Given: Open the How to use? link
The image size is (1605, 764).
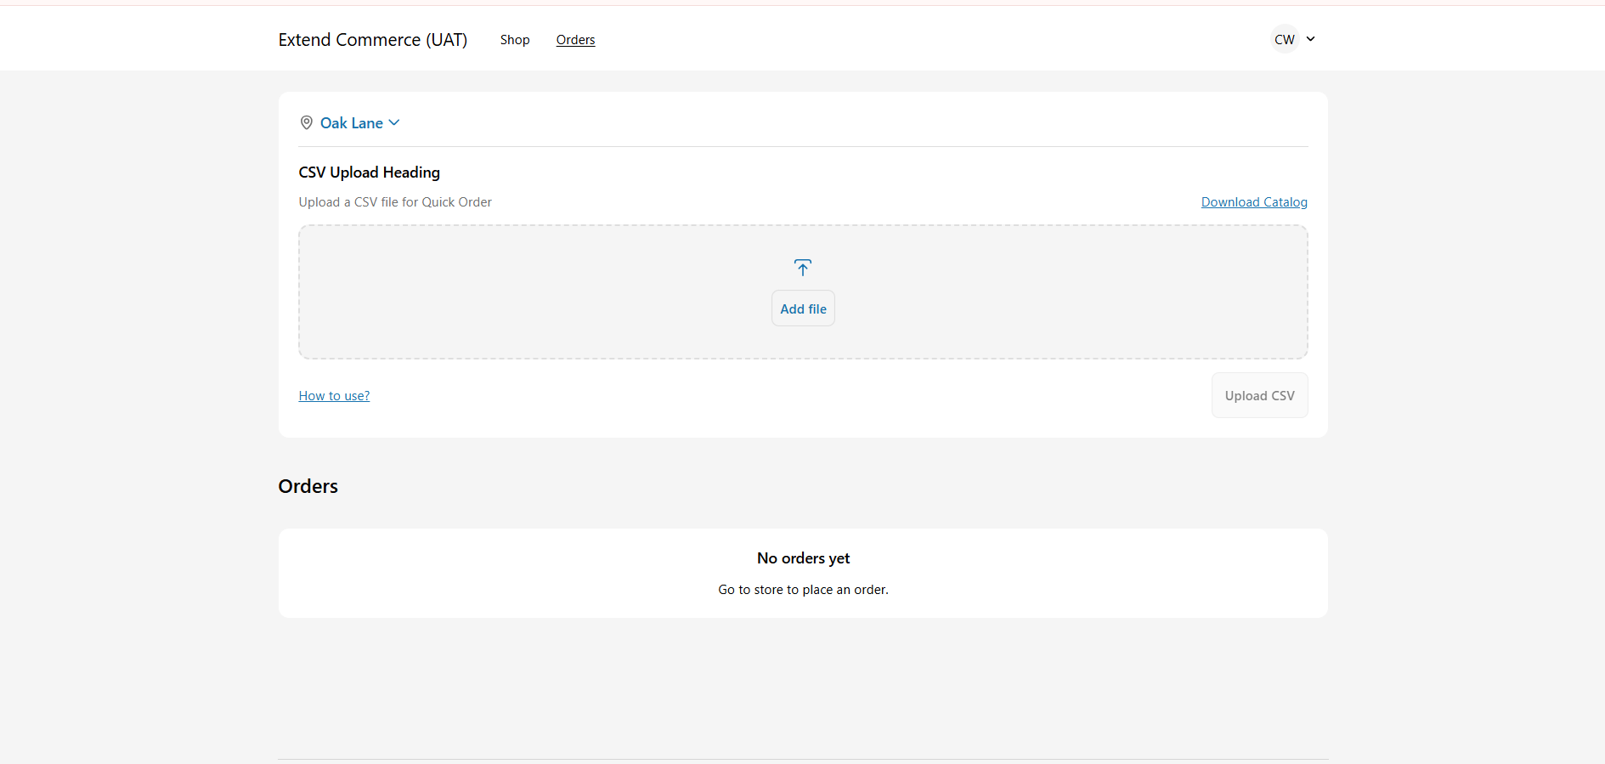Looking at the screenshot, I should (x=334, y=396).
